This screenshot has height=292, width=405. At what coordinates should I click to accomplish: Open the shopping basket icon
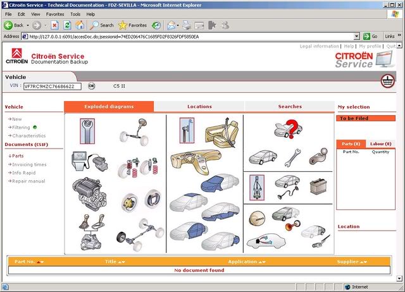pos(387,82)
